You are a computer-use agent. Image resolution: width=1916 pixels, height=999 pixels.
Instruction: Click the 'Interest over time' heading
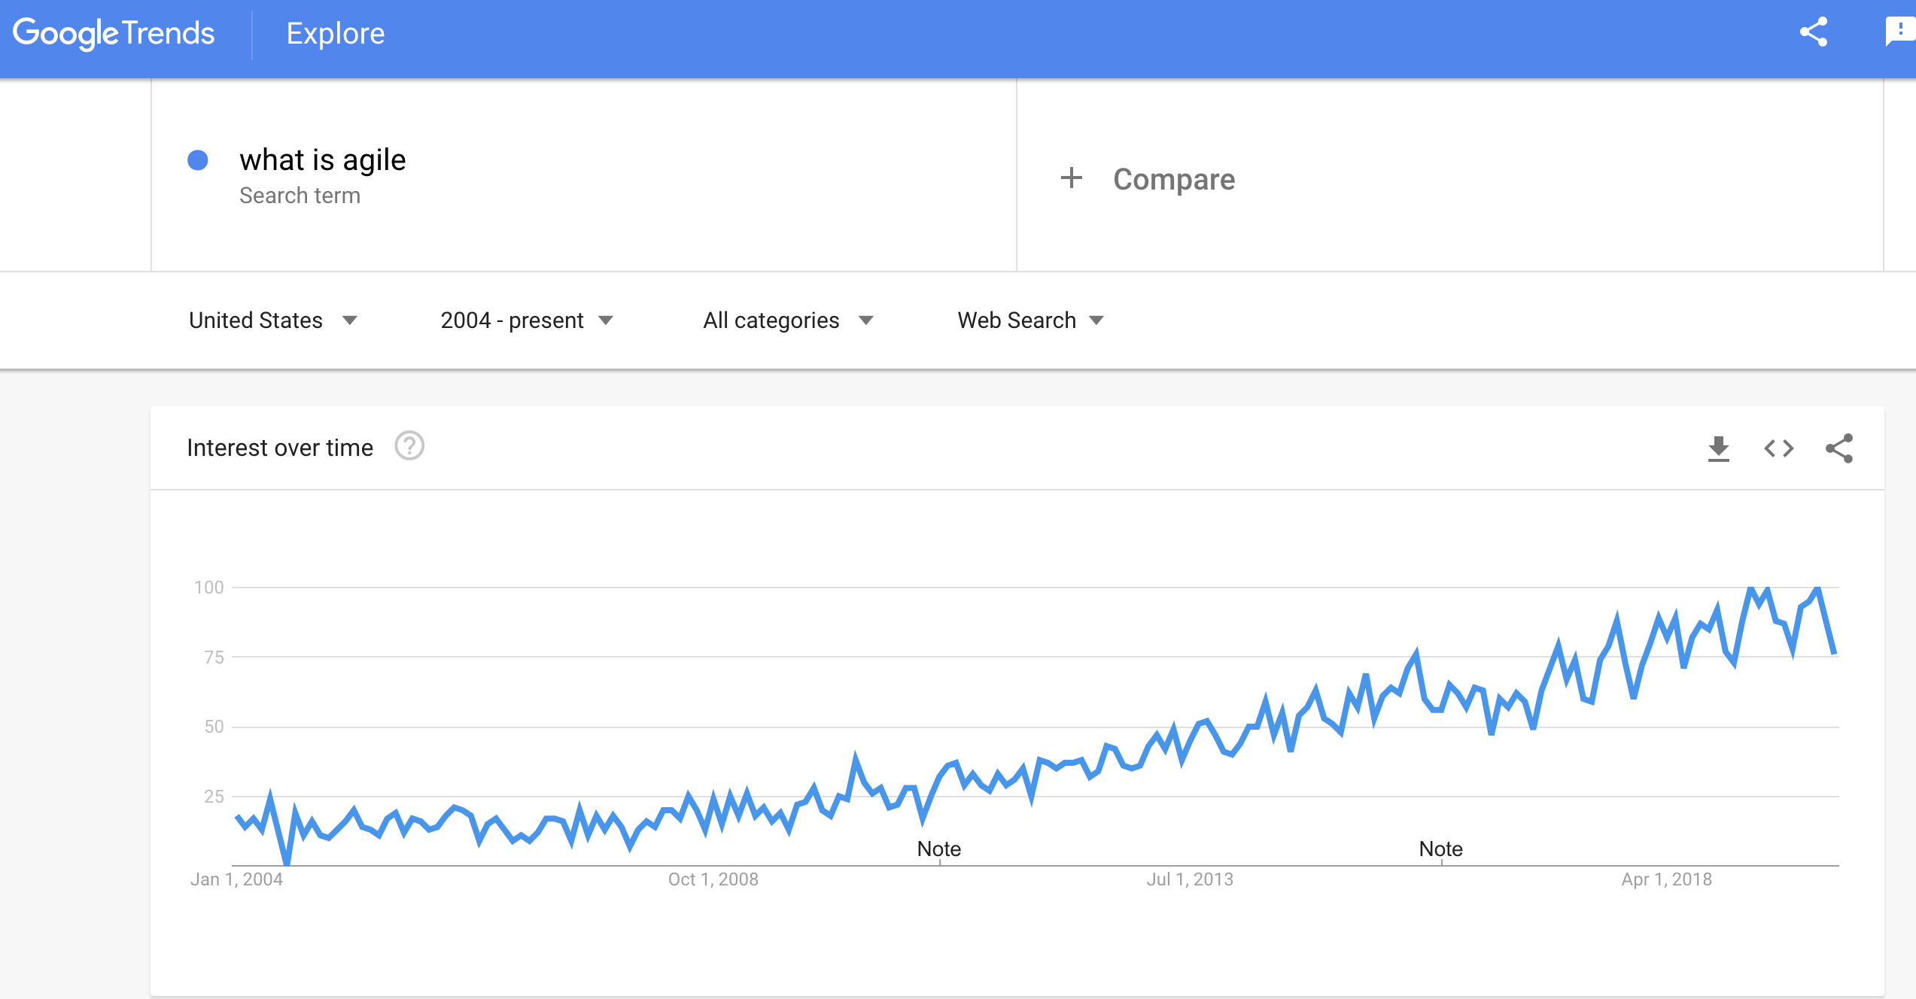(280, 448)
